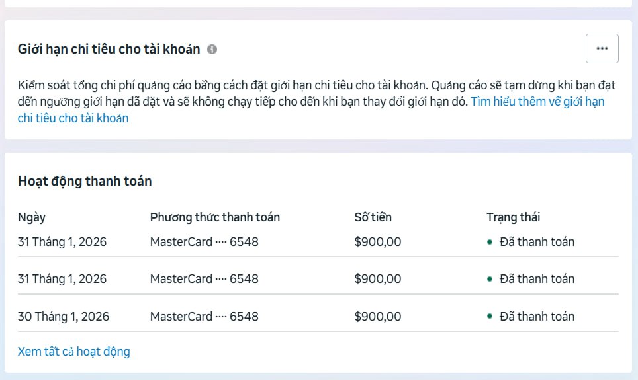
Task: Open the three-dot more options menu
Action: point(602,48)
